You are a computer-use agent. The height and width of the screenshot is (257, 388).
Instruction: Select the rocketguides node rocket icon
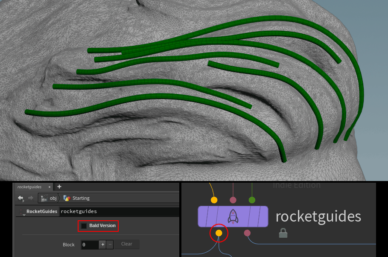[x=233, y=216]
